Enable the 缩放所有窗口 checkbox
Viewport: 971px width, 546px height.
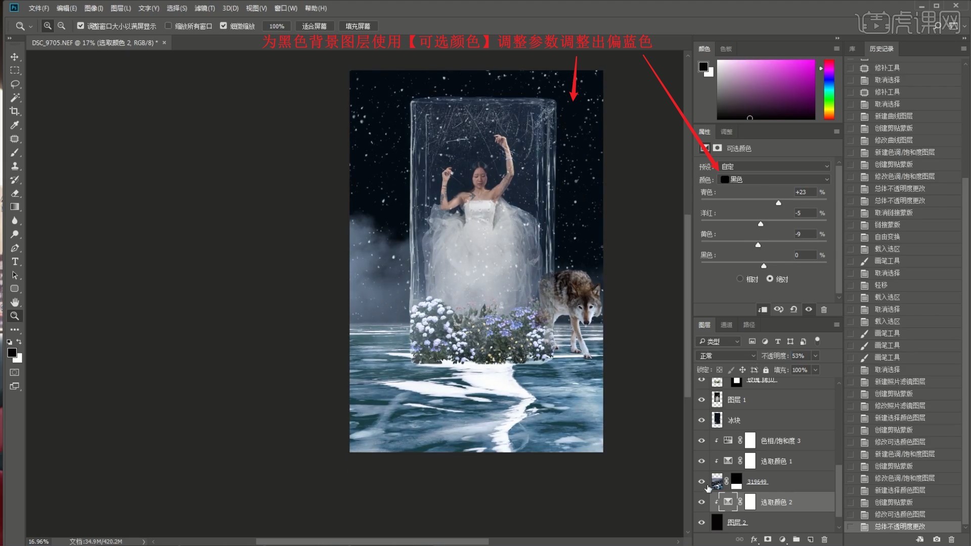[x=168, y=26]
